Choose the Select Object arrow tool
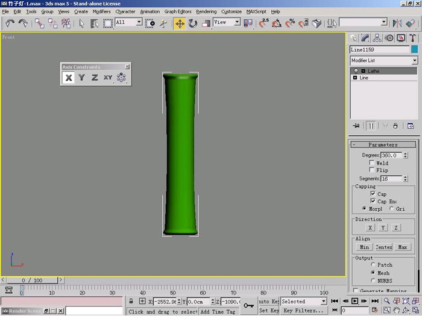The image size is (422, 316). point(81,23)
